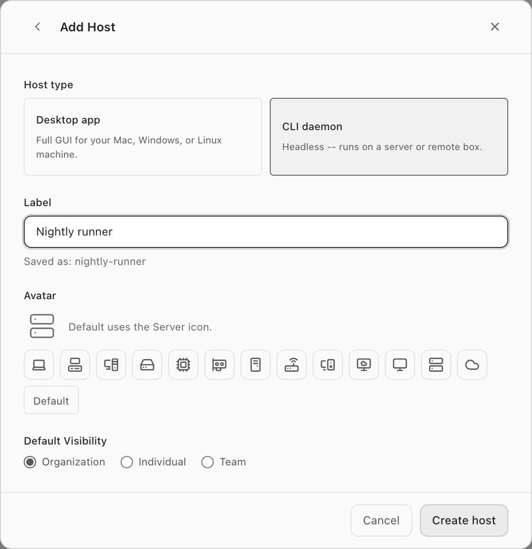Click the 'Host type' heading
Screen dimensions: 532x549
pyautogui.click(x=48, y=85)
